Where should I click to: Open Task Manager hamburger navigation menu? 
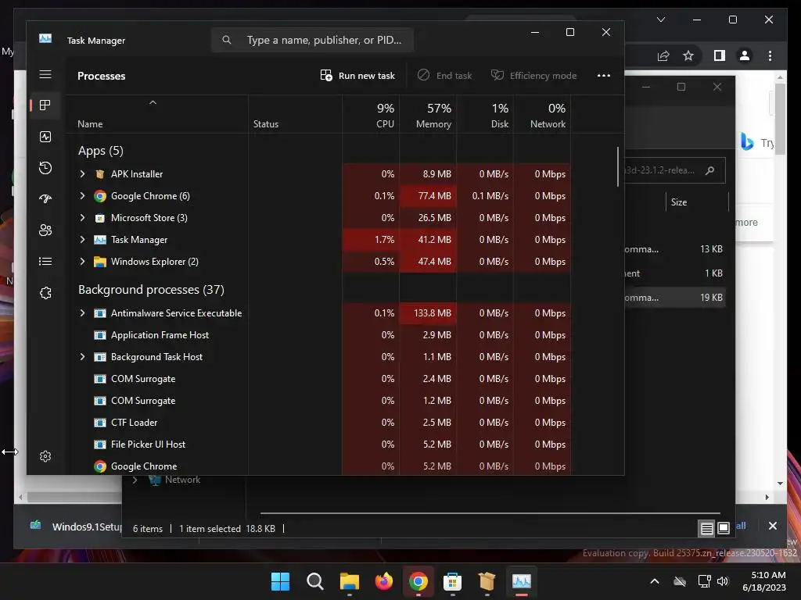click(45, 74)
